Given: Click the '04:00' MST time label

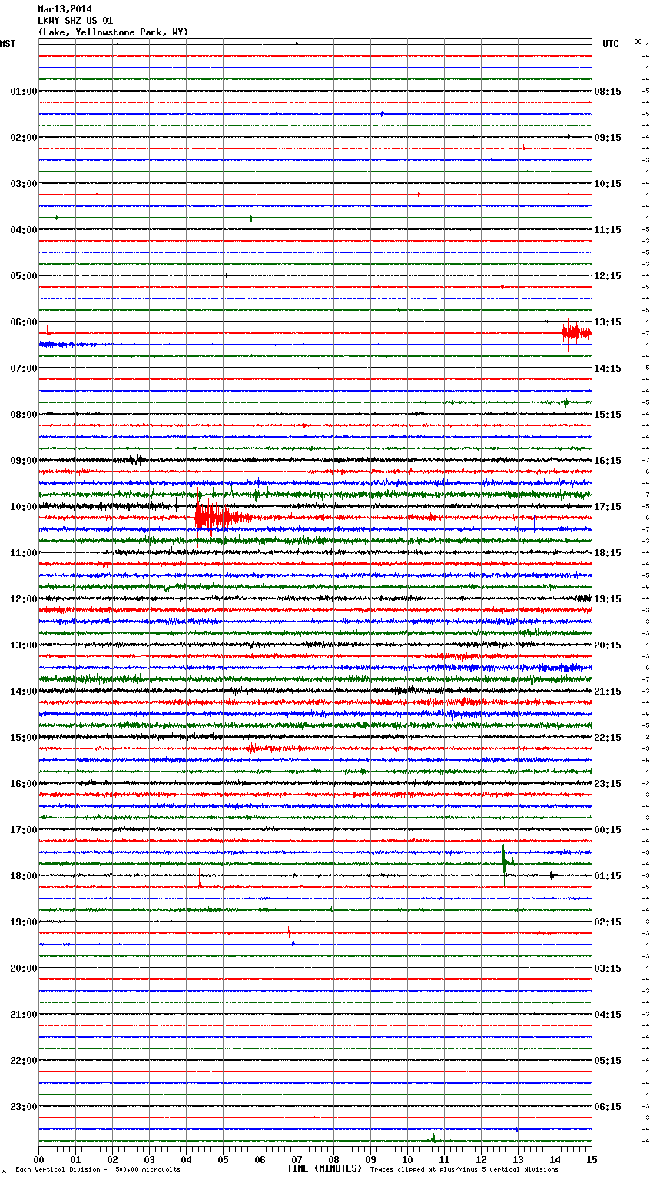Looking at the screenshot, I should [x=24, y=230].
